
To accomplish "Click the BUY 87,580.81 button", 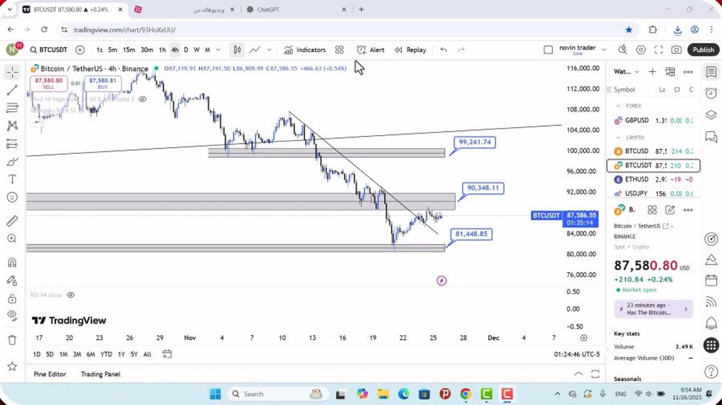I will tap(102, 83).
